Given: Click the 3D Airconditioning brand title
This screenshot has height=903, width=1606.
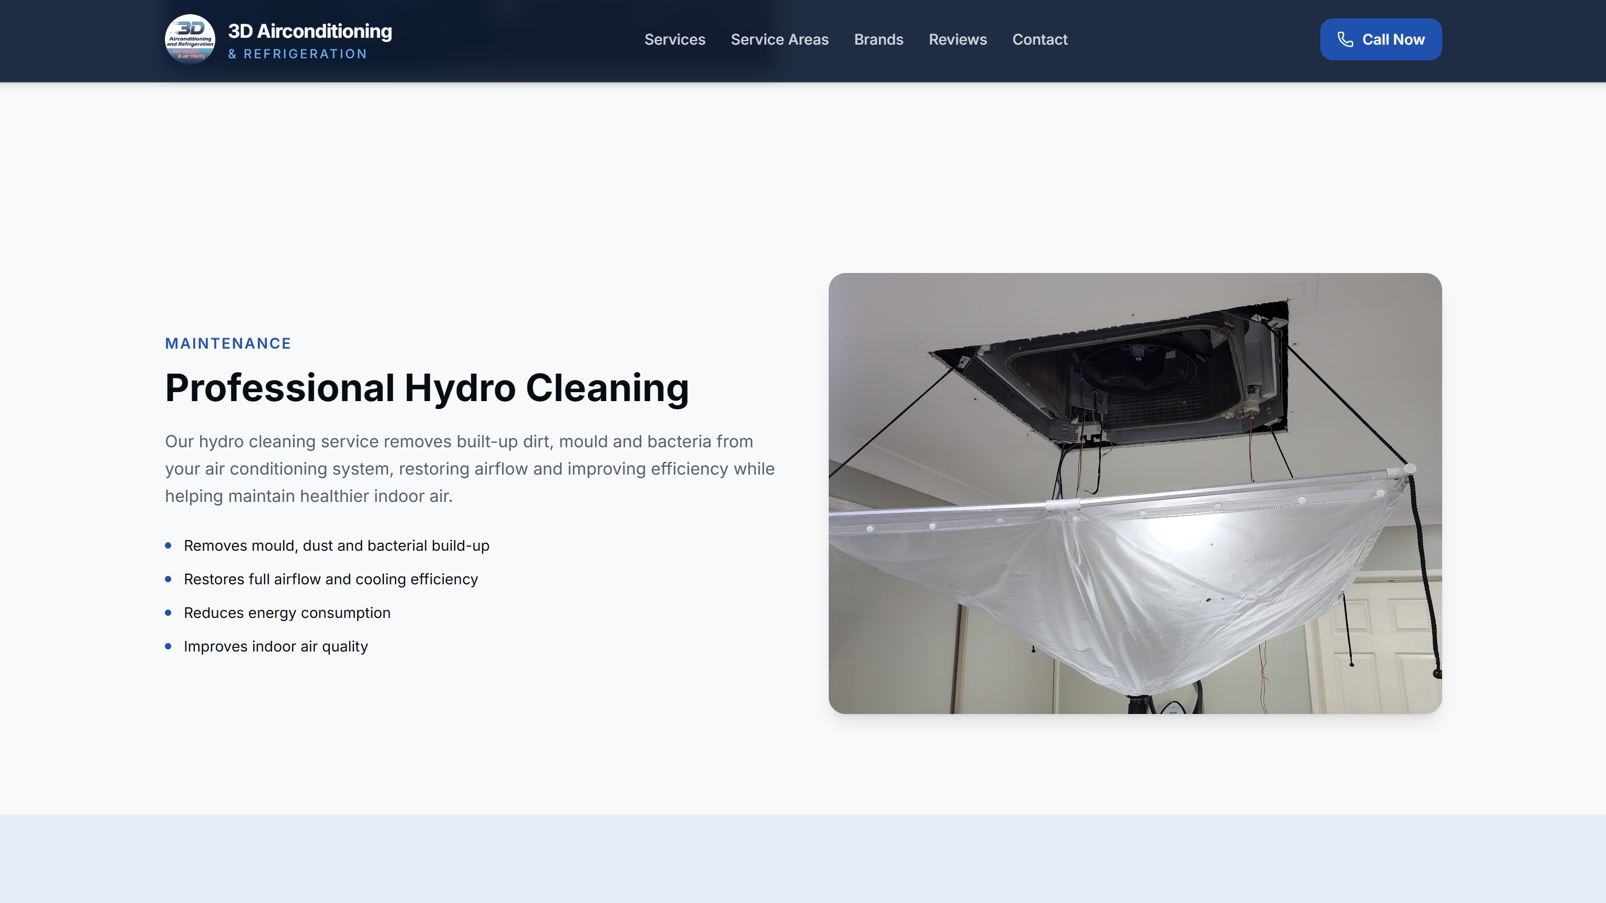Looking at the screenshot, I should 309,30.
